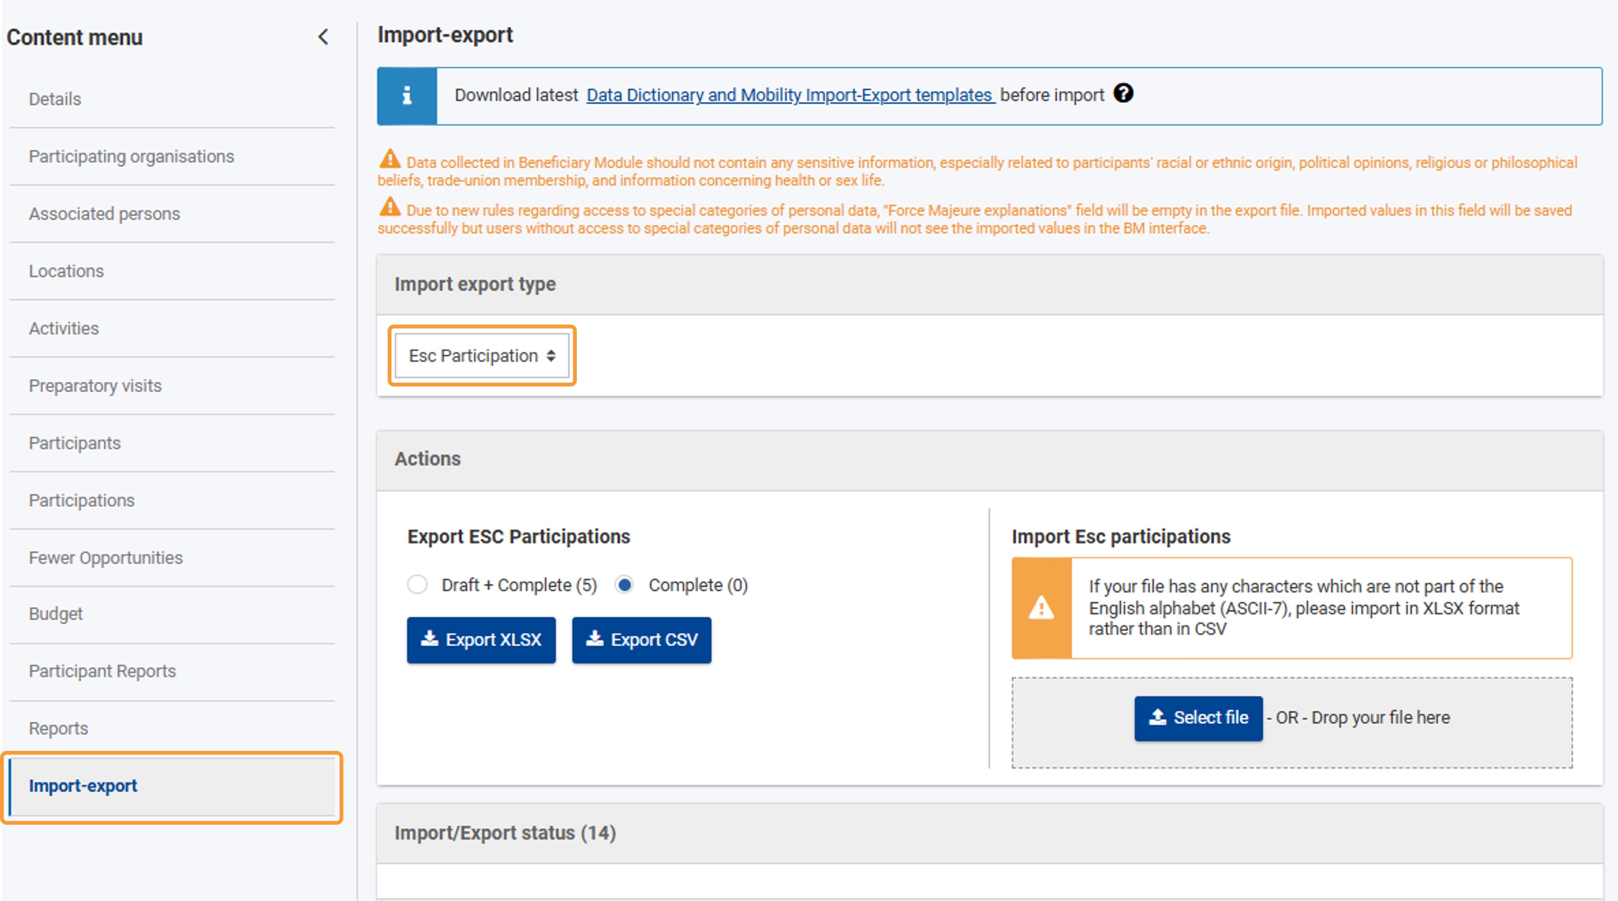
Task: Click the Content menu heading
Action: 75,38
